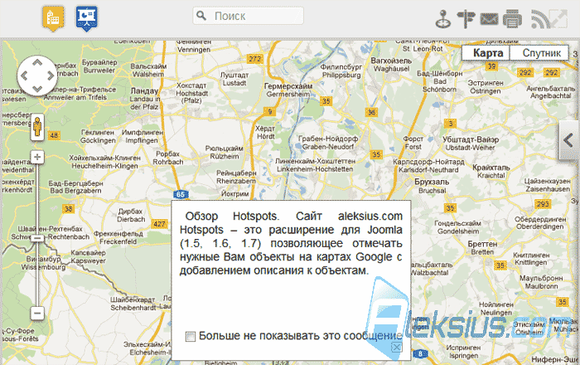The height and width of the screenshot is (365, 580).
Task: Select the blue presentation category marker
Action: point(87,18)
